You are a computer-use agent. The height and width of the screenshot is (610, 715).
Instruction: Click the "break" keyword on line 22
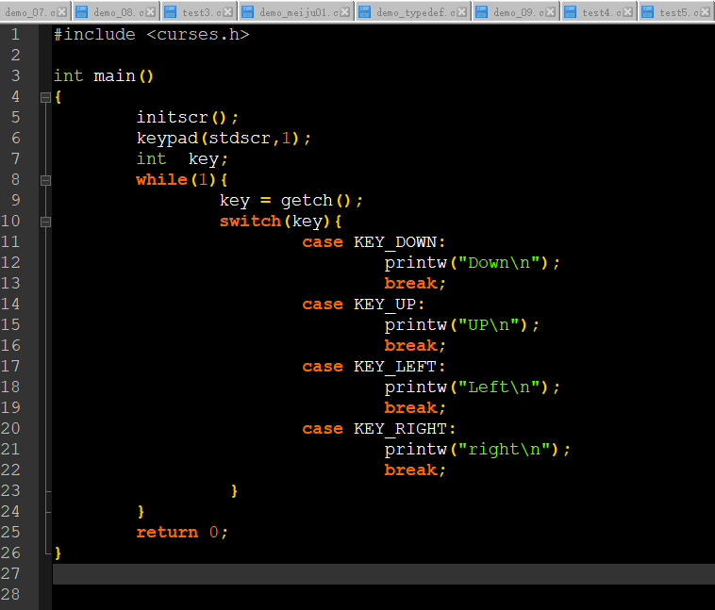(411, 470)
